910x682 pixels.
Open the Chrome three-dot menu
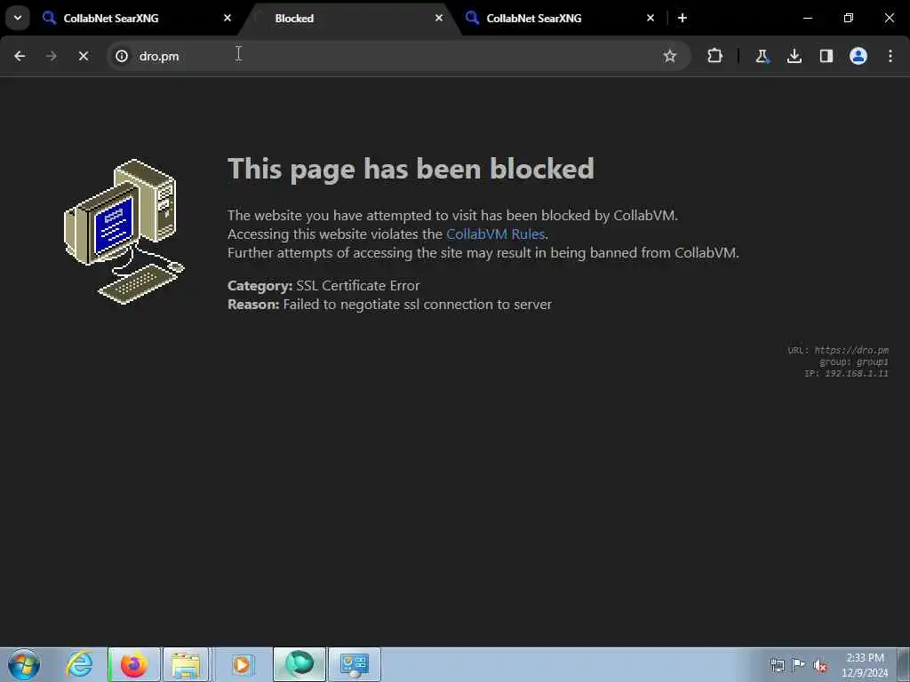tap(890, 56)
